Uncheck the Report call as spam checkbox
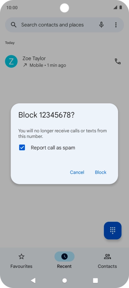The image size is (129, 288). [x=22, y=148]
